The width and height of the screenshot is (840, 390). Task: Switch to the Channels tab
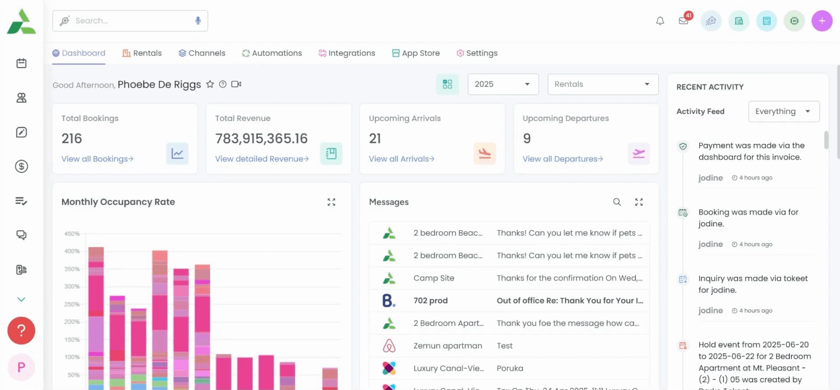(x=202, y=53)
